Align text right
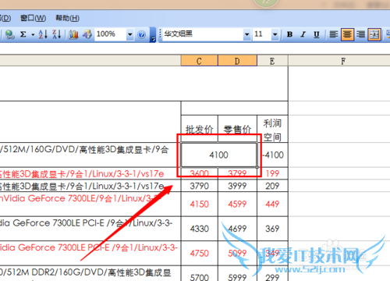The width and height of the screenshot is (390, 281). coord(360,34)
